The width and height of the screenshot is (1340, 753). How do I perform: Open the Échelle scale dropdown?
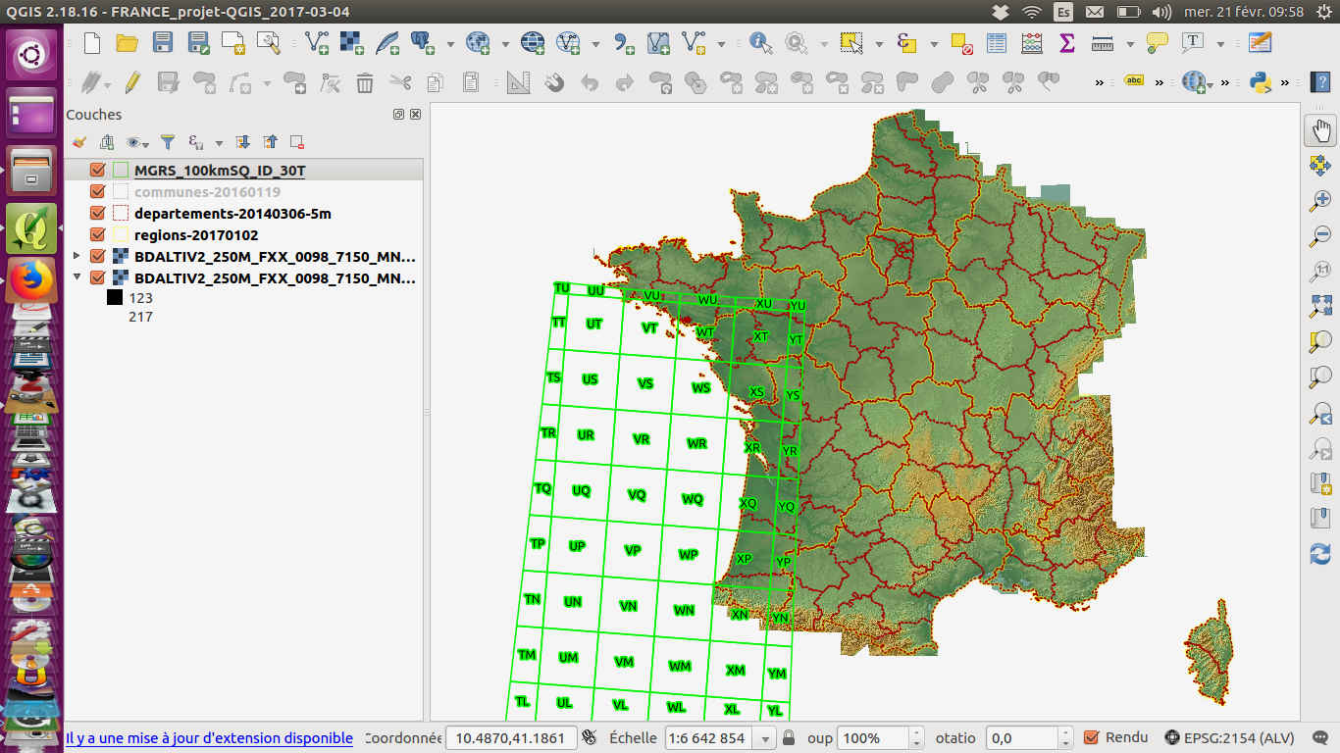tap(765, 738)
